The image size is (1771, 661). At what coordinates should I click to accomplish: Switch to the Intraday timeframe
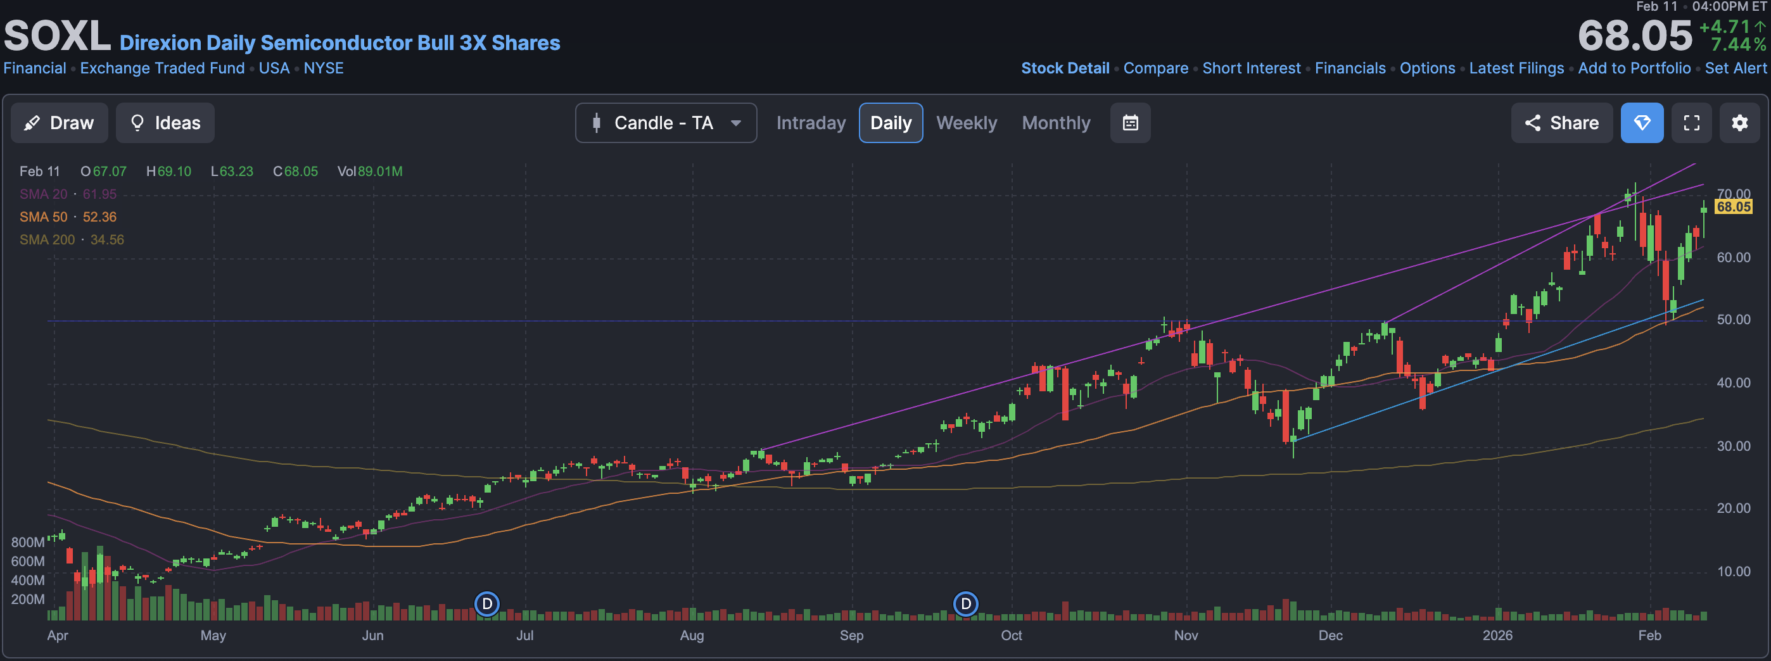pyautogui.click(x=811, y=123)
